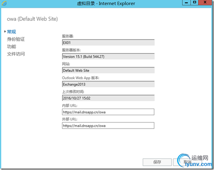Click the Exchange2013 version field
The image size is (214, 170).
click(108, 84)
